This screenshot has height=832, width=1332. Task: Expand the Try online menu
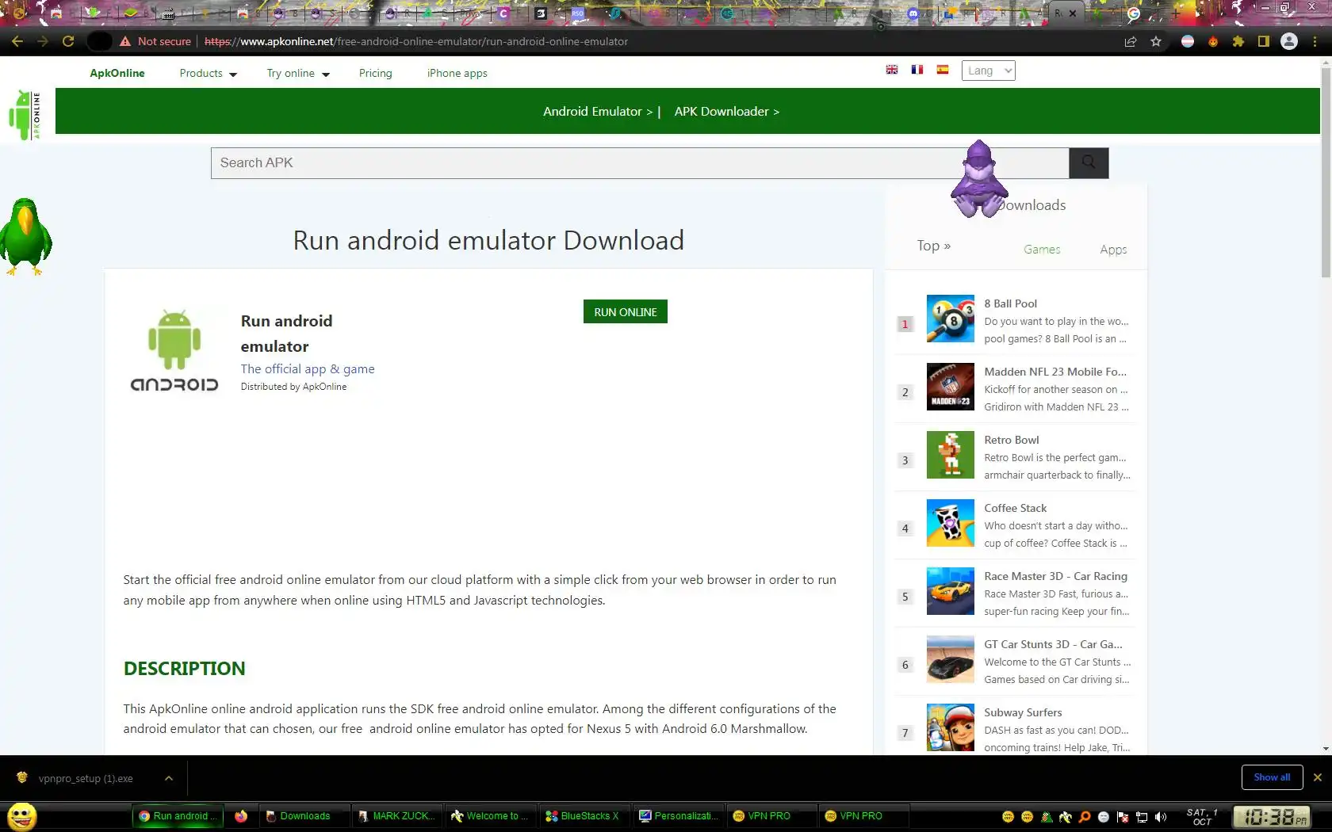pos(298,73)
